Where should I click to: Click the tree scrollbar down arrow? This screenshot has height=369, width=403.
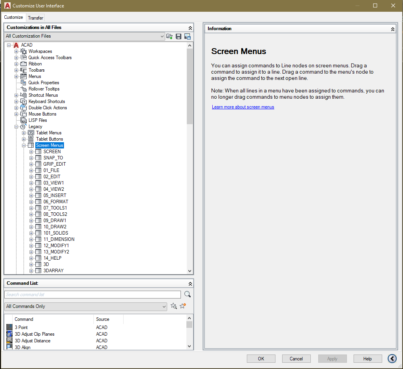[190, 271]
